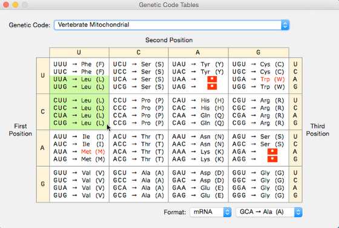
Task: Click the UAU → Tyr (Y) entry
Action: [198, 64]
